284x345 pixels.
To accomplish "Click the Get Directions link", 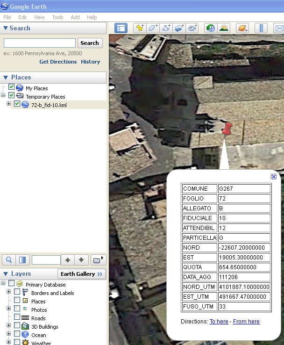I will pos(58,62).
